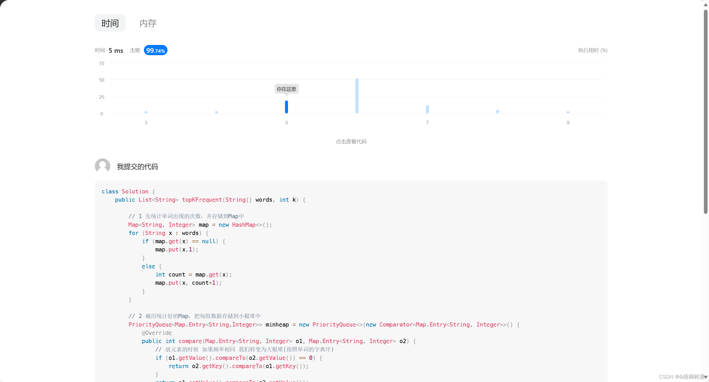This screenshot has width=709, height=382.
Task: Click the 你在这里 tooltip label
Action: tap(287, 89)
